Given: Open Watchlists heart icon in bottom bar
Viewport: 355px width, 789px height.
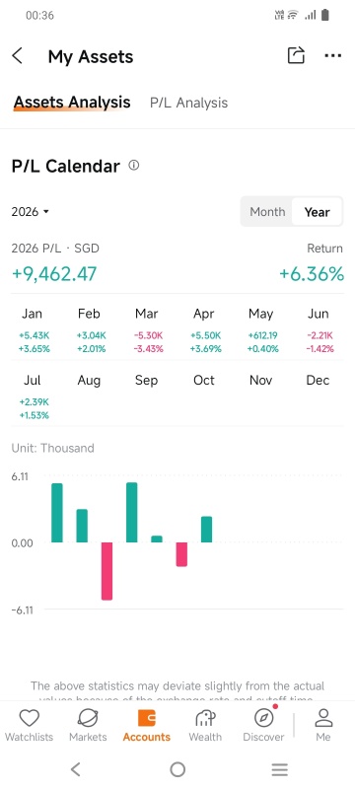Looking at the screenshot, I should [x=29, y=718].
